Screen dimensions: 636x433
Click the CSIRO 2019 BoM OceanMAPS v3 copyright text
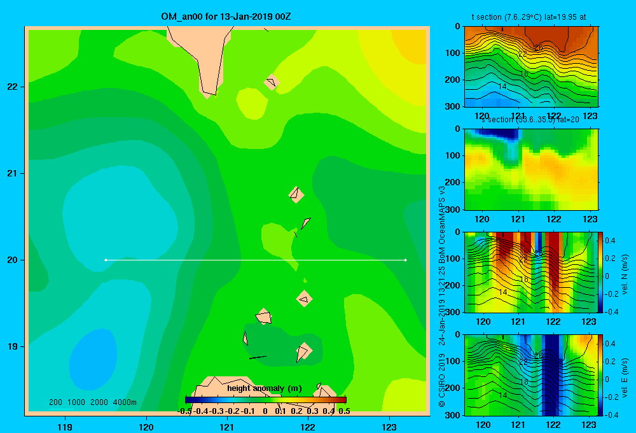[442, 297]
